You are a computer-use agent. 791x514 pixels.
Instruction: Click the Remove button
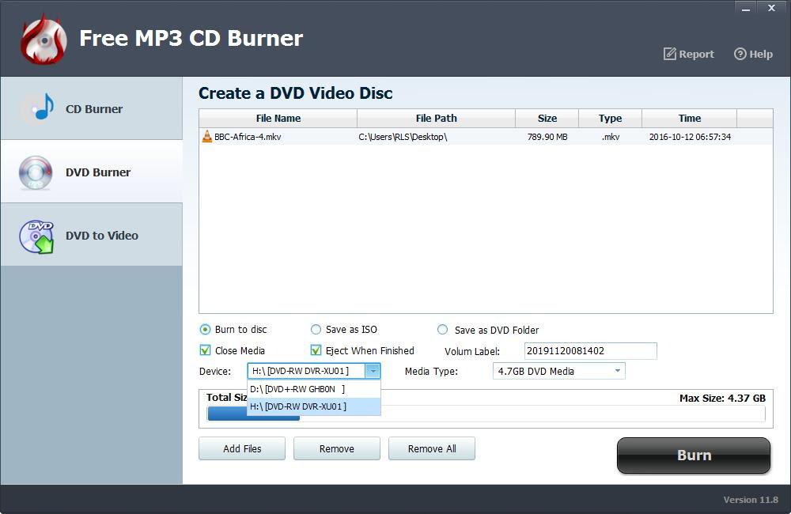pos(336,448)
